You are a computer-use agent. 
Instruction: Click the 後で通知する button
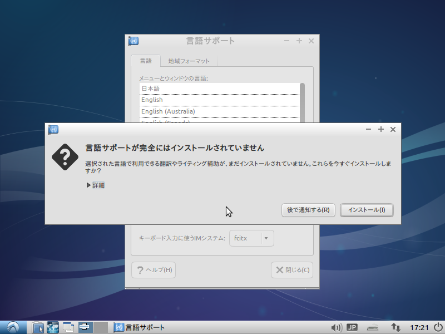click(308, 210)
